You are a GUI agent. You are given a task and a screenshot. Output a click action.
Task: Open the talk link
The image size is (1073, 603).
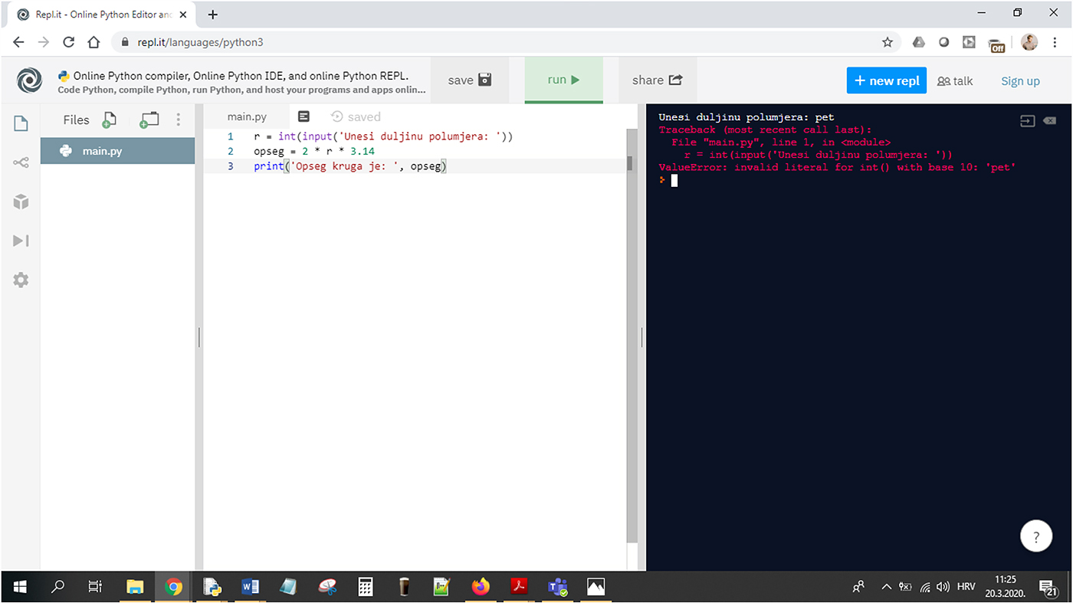[x=955, y=80]
